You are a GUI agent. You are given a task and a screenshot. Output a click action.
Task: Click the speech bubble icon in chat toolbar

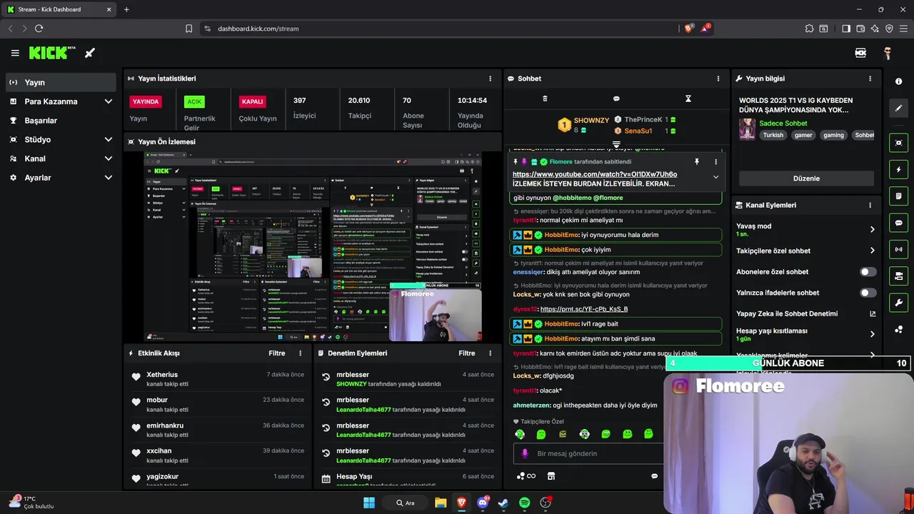pos(616,99)
